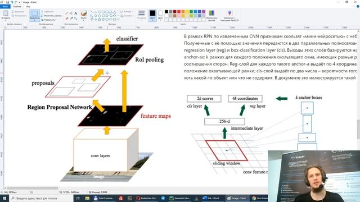Screen dimensions: 360x202
Task: Open Изменение цветов edit colors dialog
Action: [211, 15]
